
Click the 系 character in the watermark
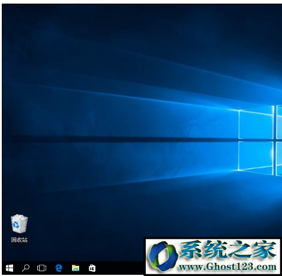[191, 250]
